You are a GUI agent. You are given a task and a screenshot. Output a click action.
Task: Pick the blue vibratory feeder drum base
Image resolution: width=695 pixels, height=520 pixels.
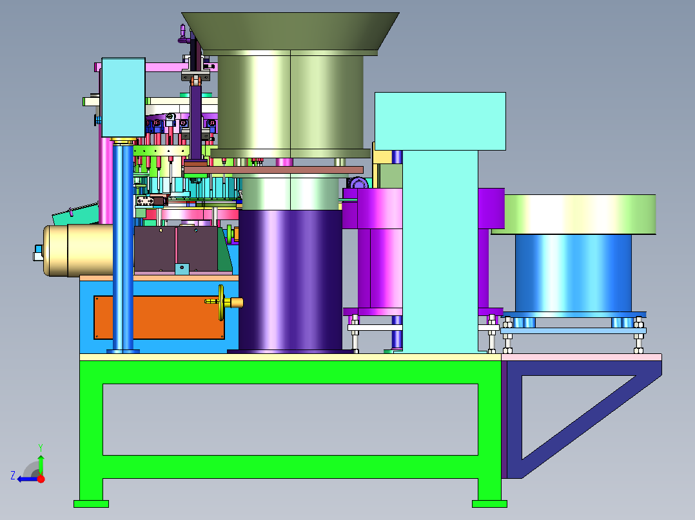(573, 273)
